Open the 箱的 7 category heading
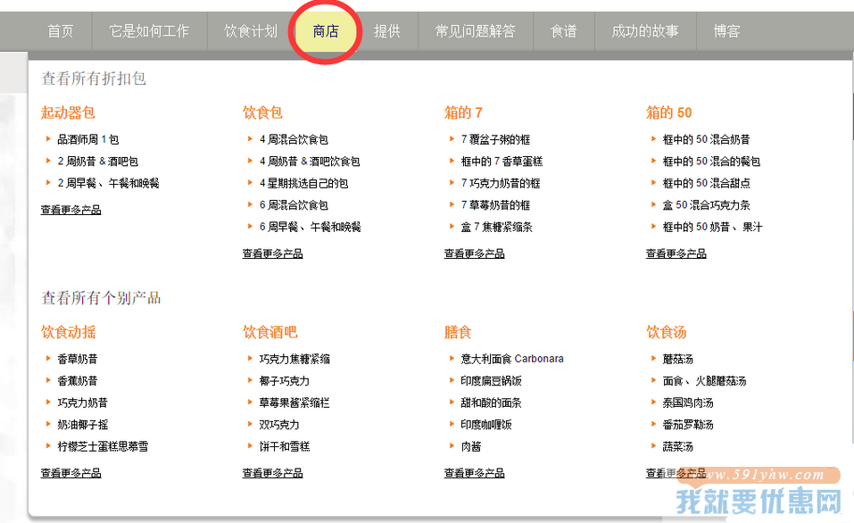The height and width of the screenshot is (523, 854). click(x=463, y=112)
